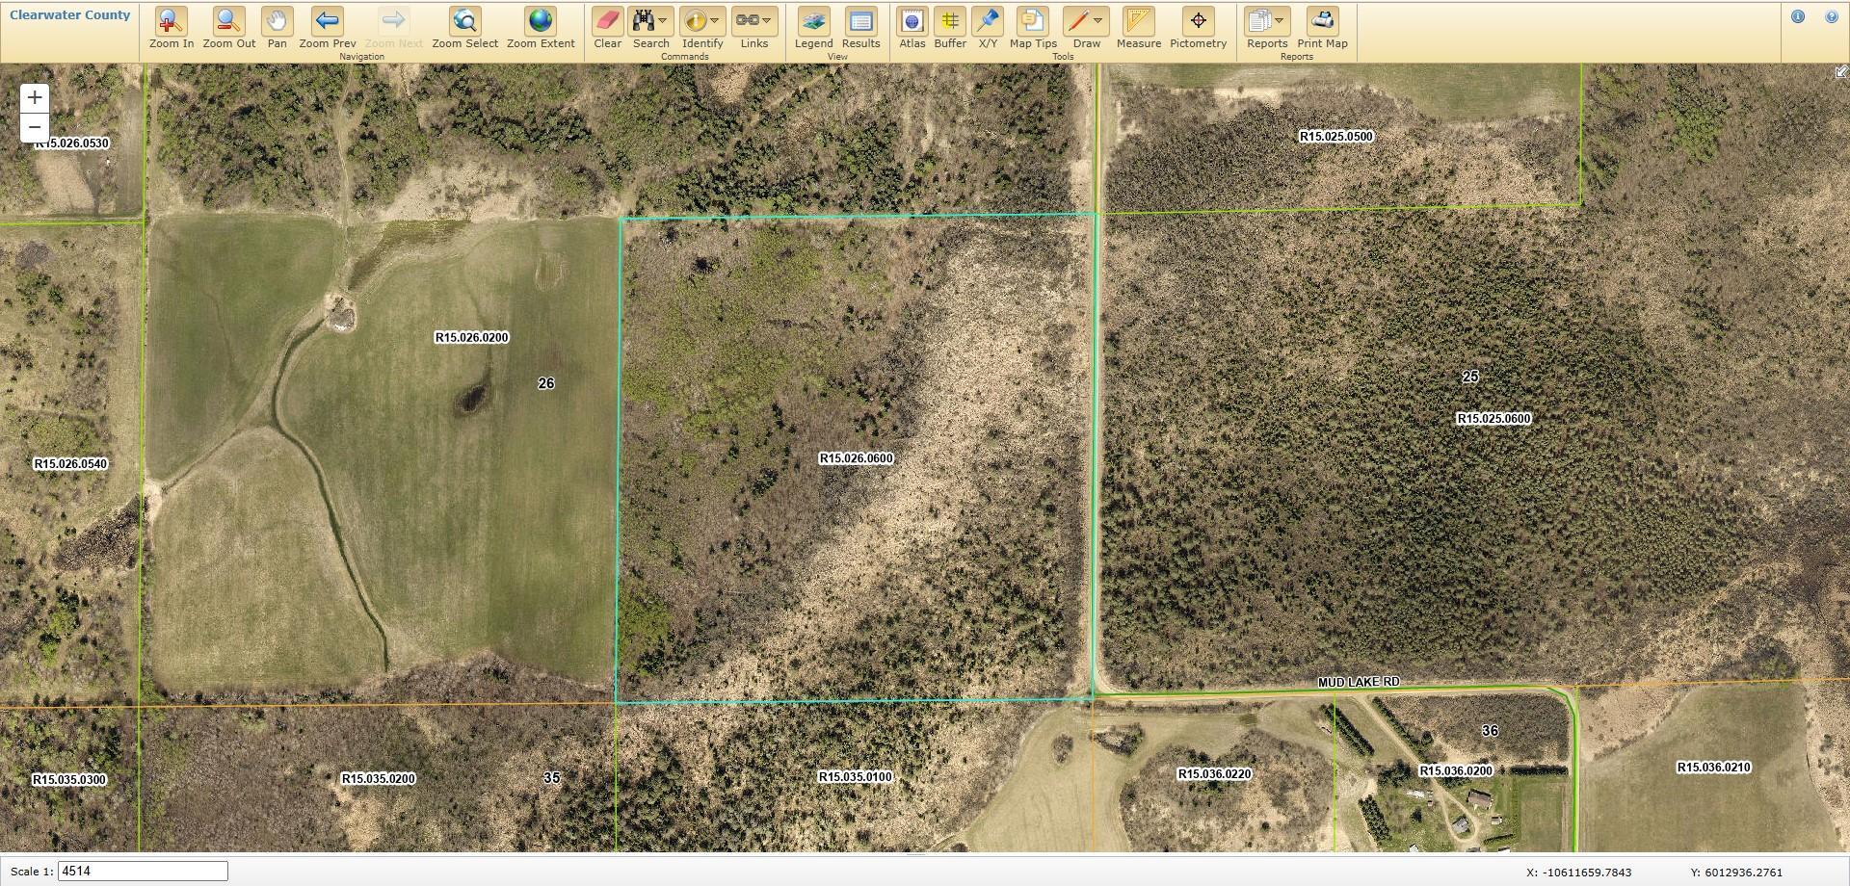Activate the Identify tool
Screen dimensions: 1850x886
pos(695,20)
